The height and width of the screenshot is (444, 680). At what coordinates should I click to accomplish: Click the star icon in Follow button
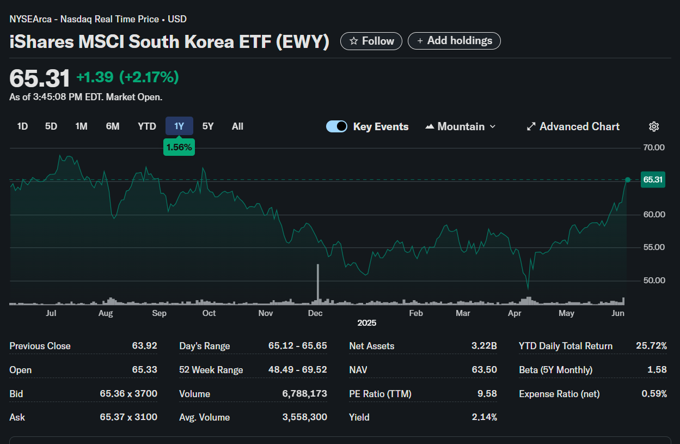(354, 41)
